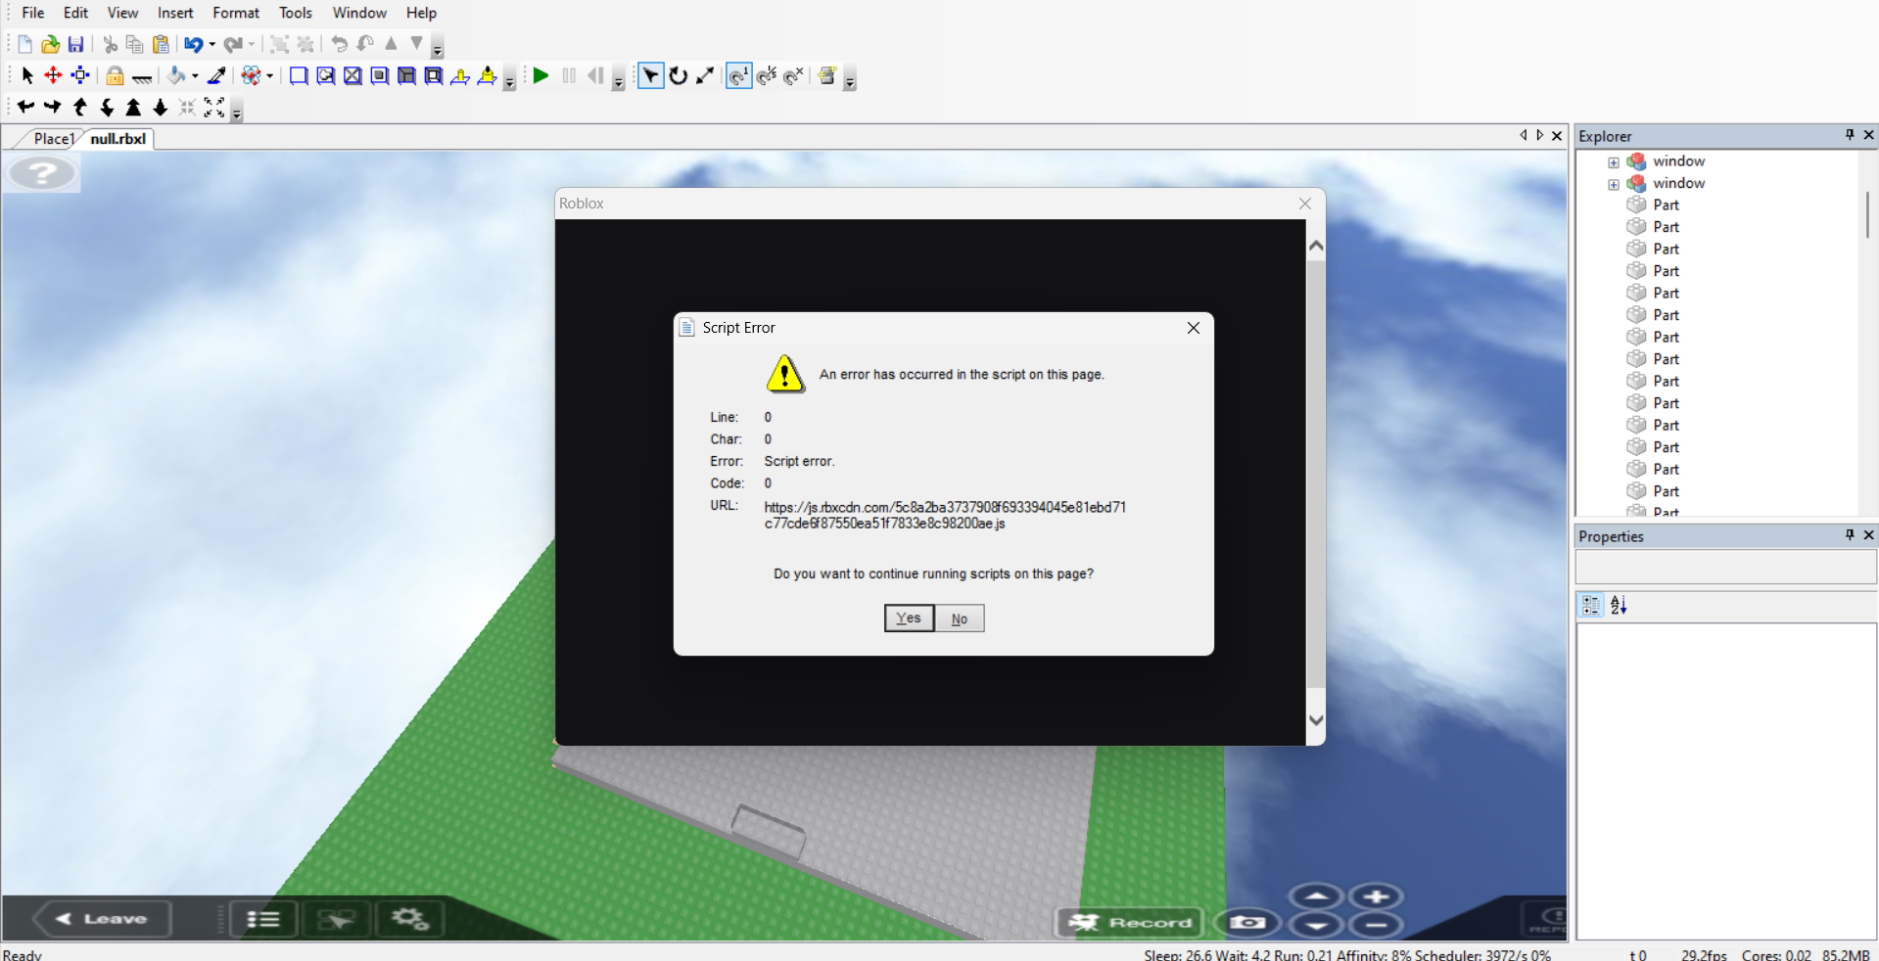Click the Zoom Extents icon
The height and width of the screenshot is (961, 1879).
coord(214,107)
